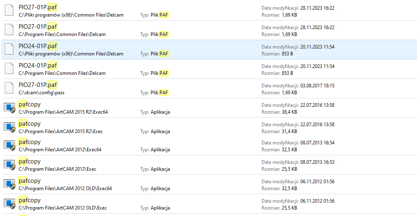Click 'Typ: Plik PAF' in C:\dcam\config\pass row
The width and height of the screenshot is (417, 216).
[x=155, y=93]
